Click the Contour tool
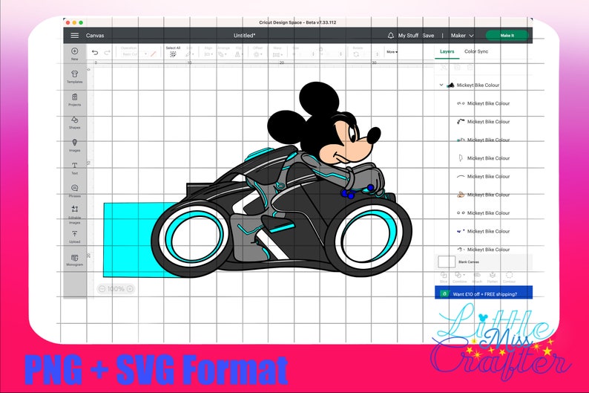589x393 pixels. pos(510,277)
